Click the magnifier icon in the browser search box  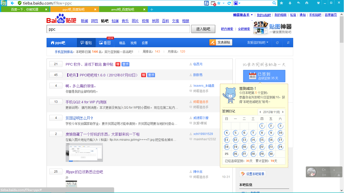pyautogui.click(x=274, y=3)
